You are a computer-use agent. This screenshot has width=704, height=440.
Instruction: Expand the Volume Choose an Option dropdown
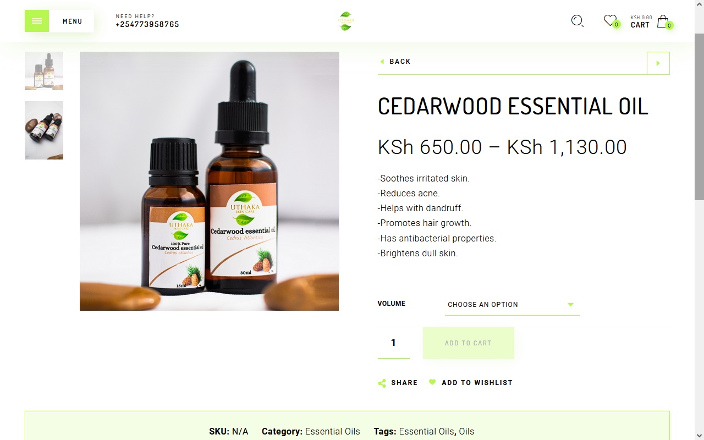512,305
